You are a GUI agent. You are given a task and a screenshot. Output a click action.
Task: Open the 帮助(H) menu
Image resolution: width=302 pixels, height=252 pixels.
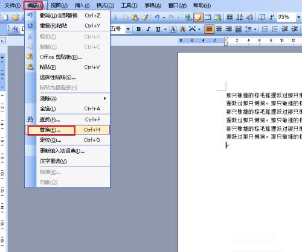[202, 5]
